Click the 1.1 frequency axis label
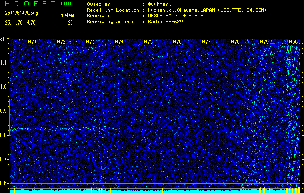Screen dimensions: 304x193 click(x=4, y=63)
